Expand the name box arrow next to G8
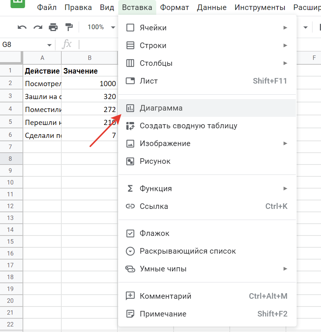Screen dimensions: 321x332 coord(49,45)
